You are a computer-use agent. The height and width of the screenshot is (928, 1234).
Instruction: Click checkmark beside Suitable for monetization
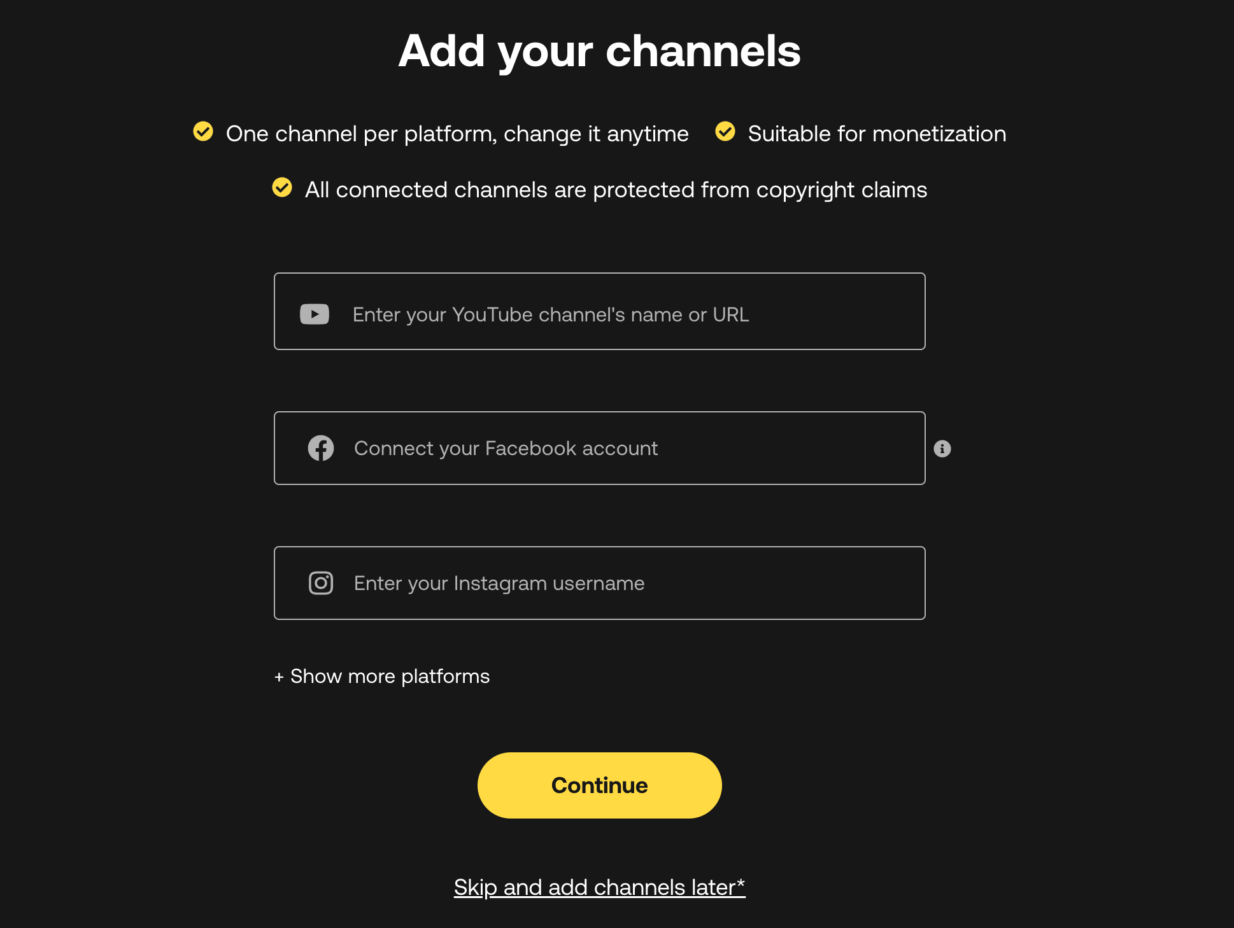click(725, 131)
